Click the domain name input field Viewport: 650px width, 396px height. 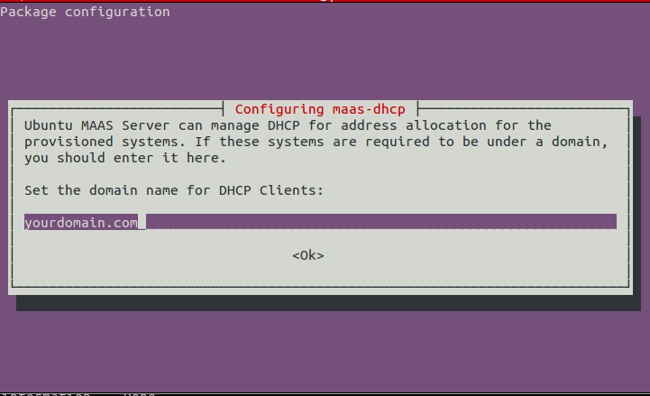tap(320, 222)
